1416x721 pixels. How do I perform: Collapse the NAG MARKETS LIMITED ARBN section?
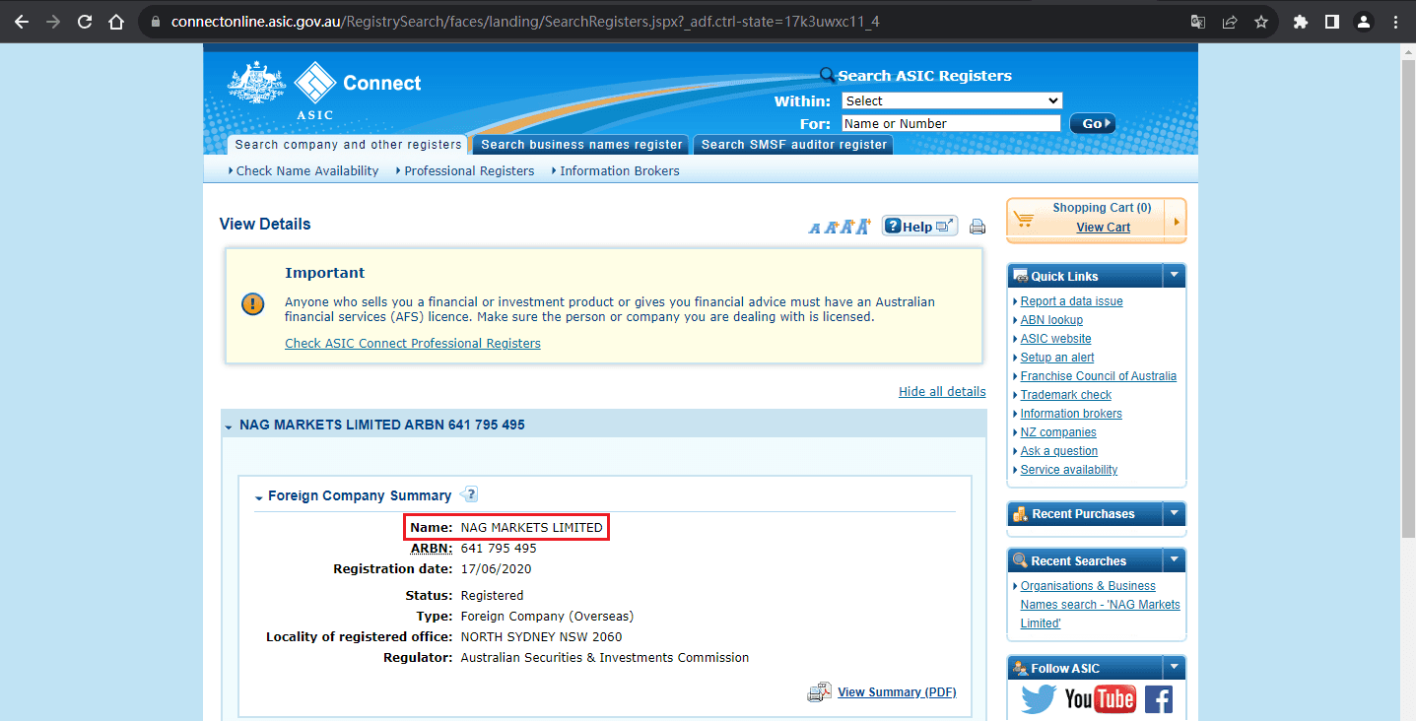pyautogui.click(x=229, y=426)
